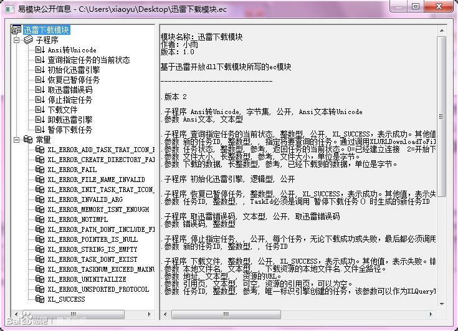Click the constant icon beside XL_ERROR_FILE_NAME_INVALID
The height and width of the screenshot is (331, 458).
point(40,180)
